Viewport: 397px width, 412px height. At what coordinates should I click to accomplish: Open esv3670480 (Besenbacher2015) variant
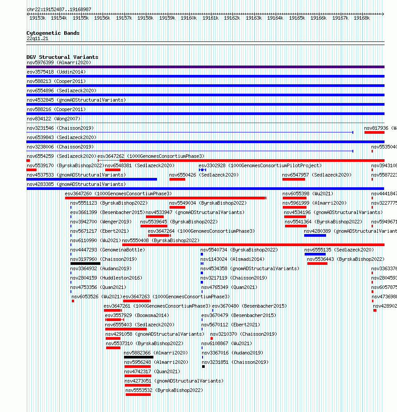pyautogui.click(x=249, y=306)
